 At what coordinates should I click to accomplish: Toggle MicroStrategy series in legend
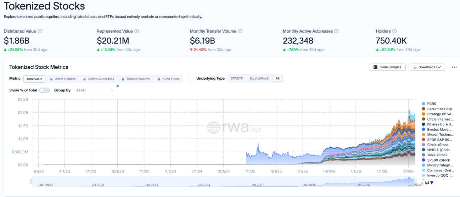[438, 165]
